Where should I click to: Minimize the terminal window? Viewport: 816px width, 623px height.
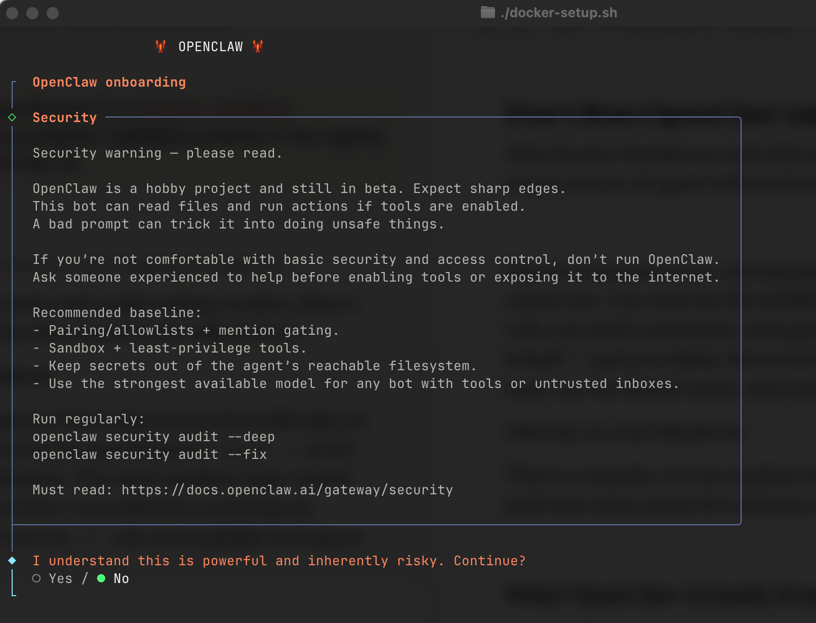coord(32,13)
